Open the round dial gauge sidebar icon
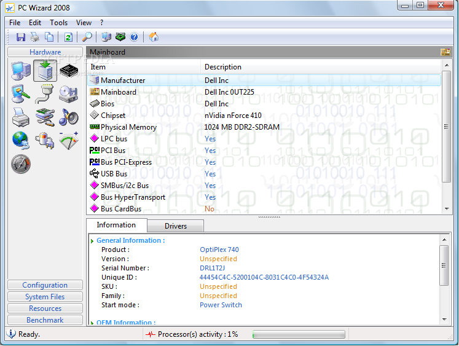 tap(21, 164)
